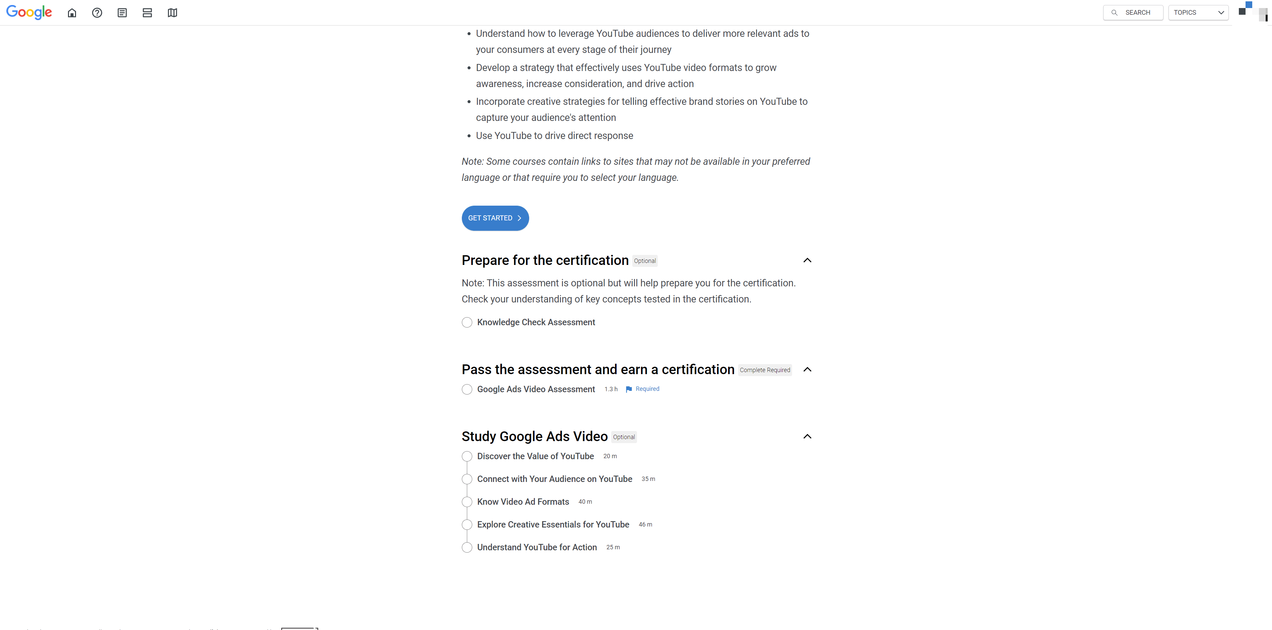
Task: Select the Understand YouTube for Action course
Action: (537, 547)
